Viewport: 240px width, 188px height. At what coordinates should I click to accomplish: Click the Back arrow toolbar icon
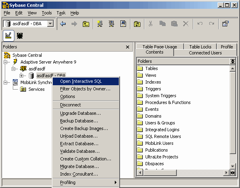pos(63,24)
